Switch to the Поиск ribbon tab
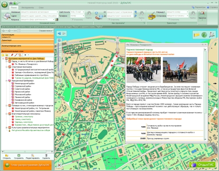The height and width of the screenshot is (171, 219). coord(14,7)
